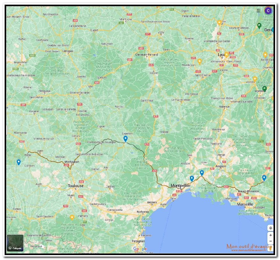Open the purple "C" account avatar
The width and height of the screenshot is (280, 260).
(x=268, y=11)
